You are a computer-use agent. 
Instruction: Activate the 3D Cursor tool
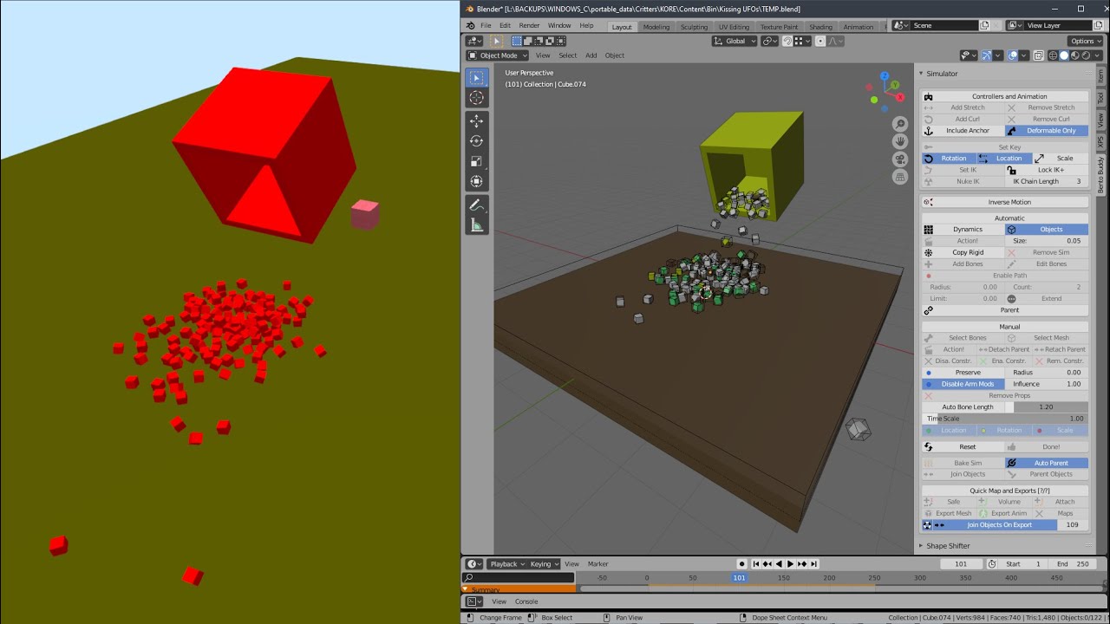pyautogui.click(x=476, y=98)
